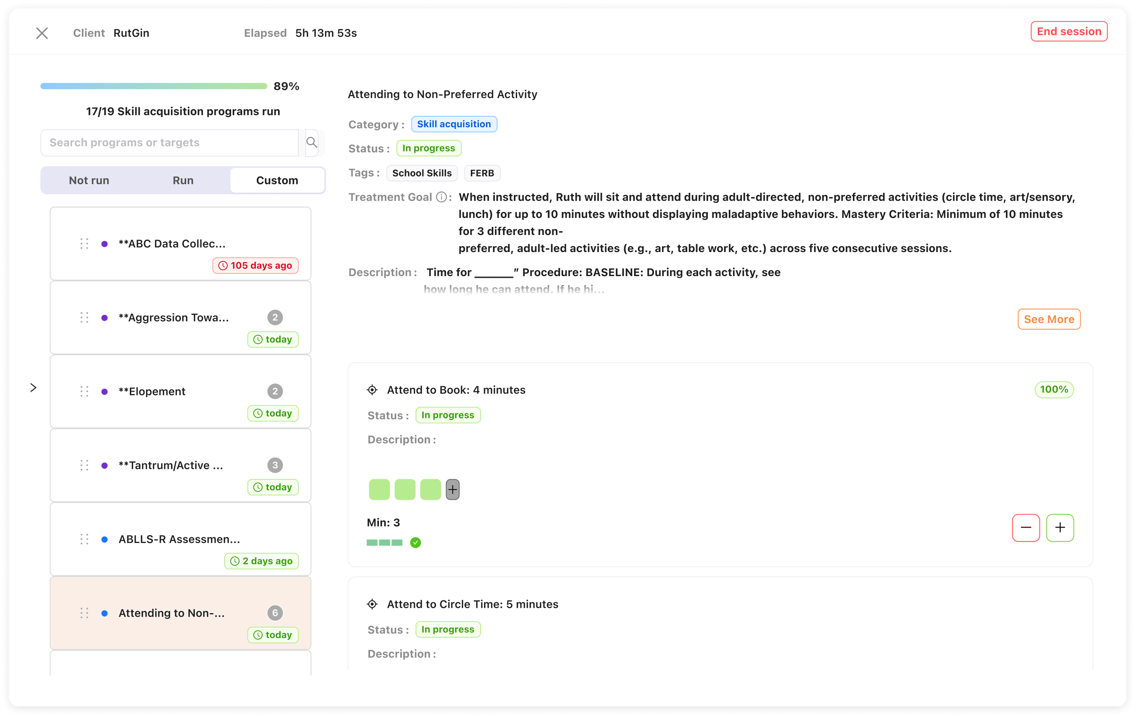Focus the Search programs or targets field
1136x717 pixels.
tap(170, 142)
